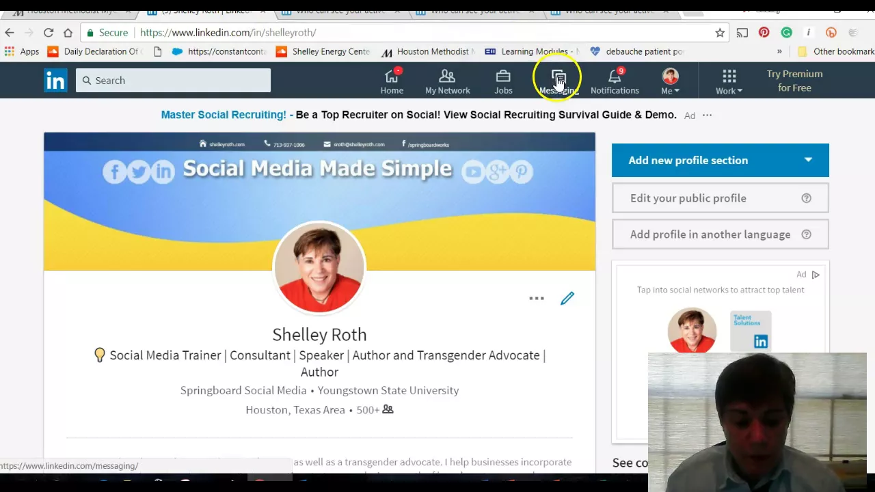
Task: Click the AdChoices icon in sidebar ad
Action: click(816, 275)
